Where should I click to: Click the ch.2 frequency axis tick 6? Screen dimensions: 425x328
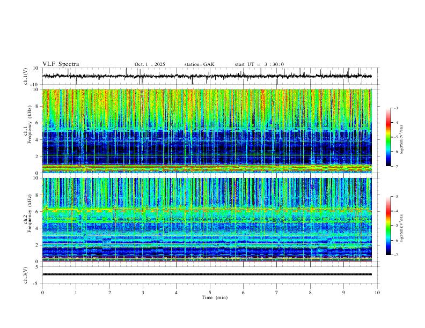click(x=37, y=212)
